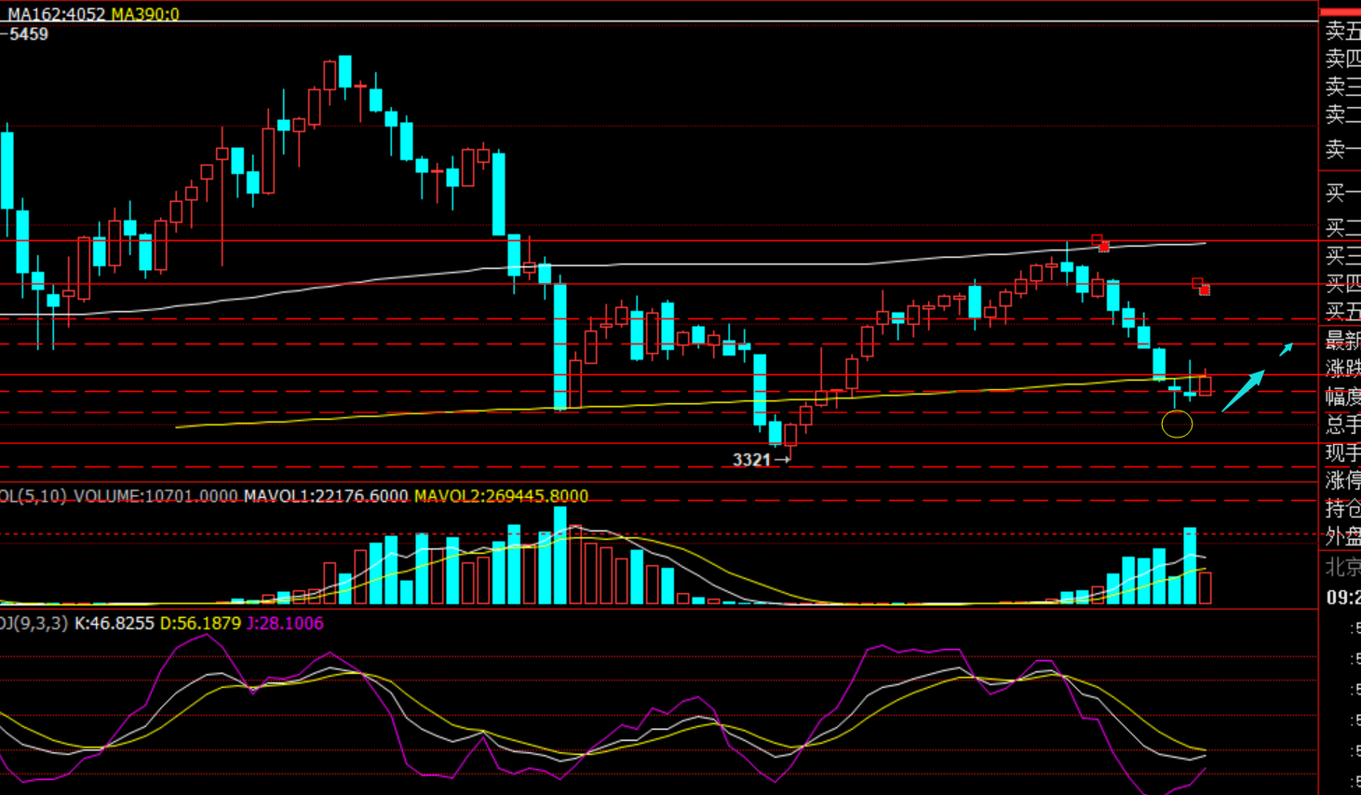Viewport: 1361px width, 795px height.
Task: Select the 卖二 ask row
Action: [1342, 115]
